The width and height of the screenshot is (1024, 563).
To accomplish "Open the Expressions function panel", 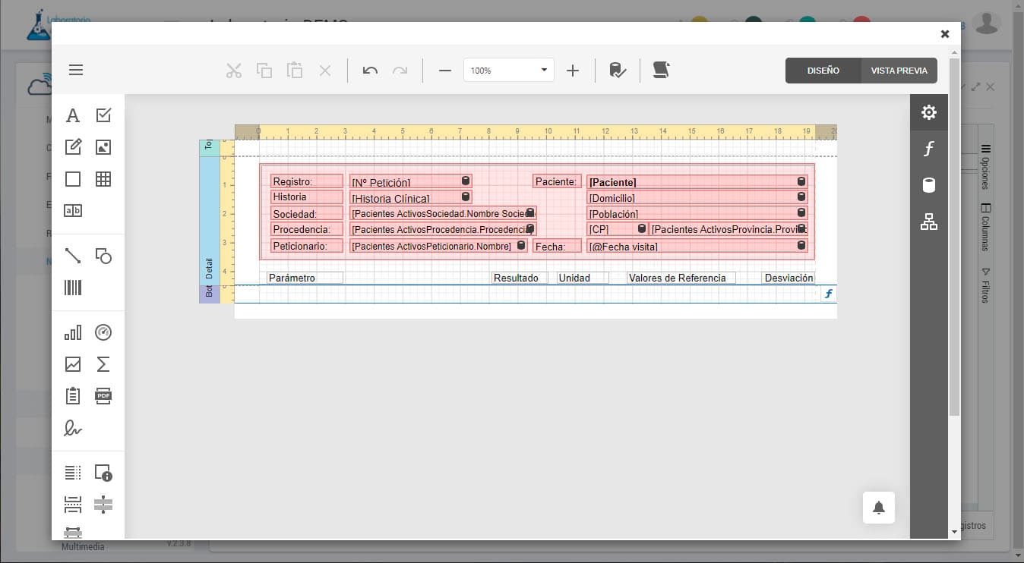I will [x=928, y=149].
